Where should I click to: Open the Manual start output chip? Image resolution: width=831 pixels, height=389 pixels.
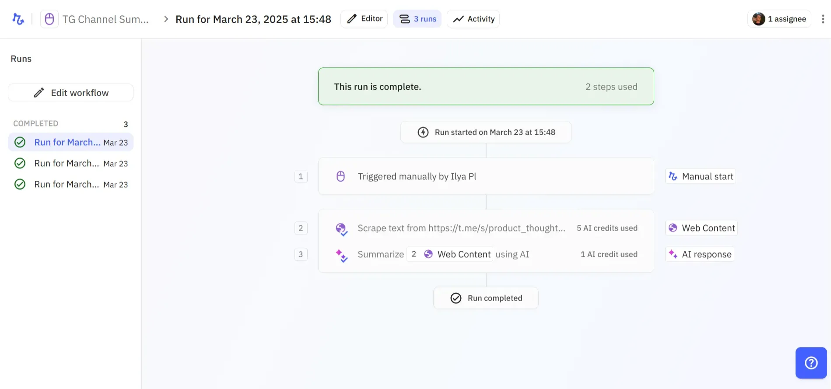[x=701, y=176]
